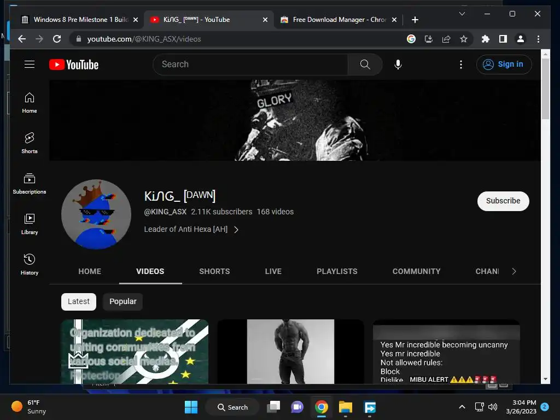Expand the tab search dropdown arrow
560x420 pixels.
coord(462,14)
